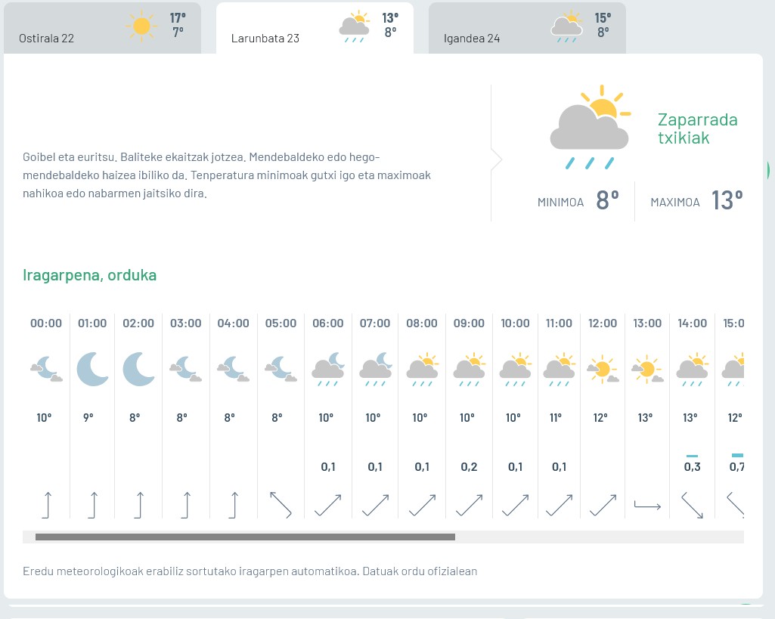The width and height of the screenshot is (775, 619).
Task: Click the Iragarpena, orduka heading
Action: tap(89, 275)
